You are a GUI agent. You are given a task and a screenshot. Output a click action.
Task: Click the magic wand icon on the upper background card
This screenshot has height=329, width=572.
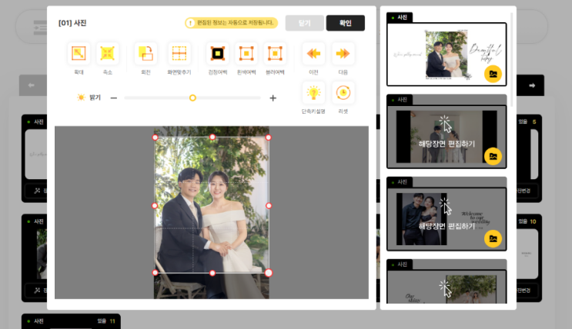[x=37, y=191]
